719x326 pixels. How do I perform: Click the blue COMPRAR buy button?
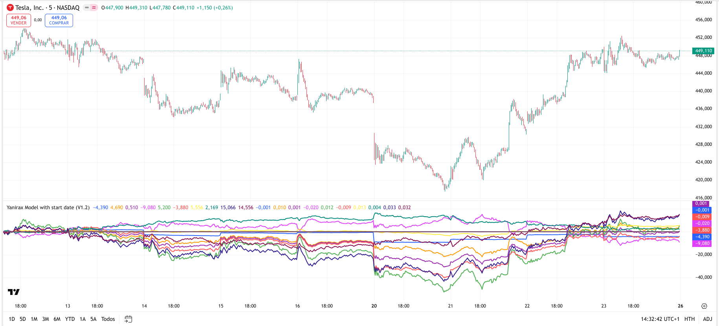[x=59, y=20]
